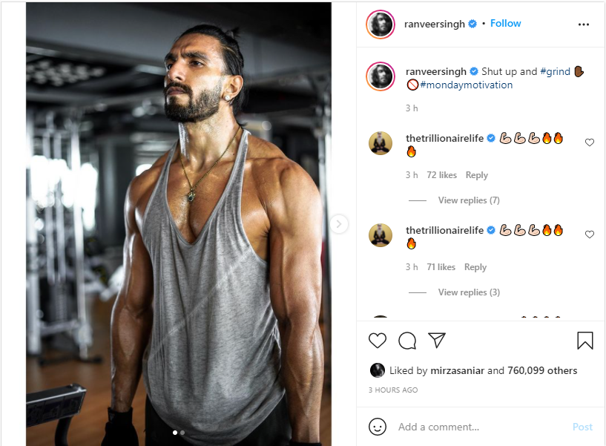Open the emoji picker smiley icon
The width and height of the screenshot is (606, 446).
click(x=378, y=427)
